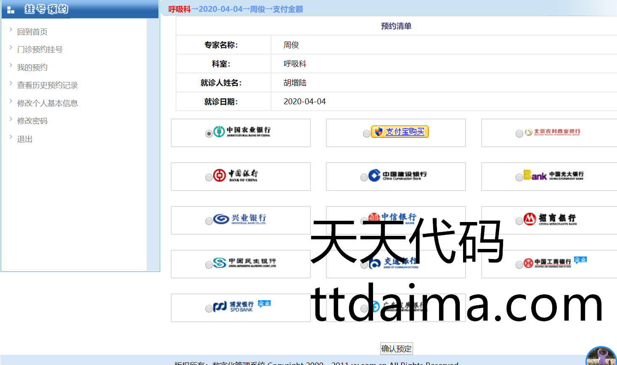
Task: Click the 确认预定 button
Action: click(396, 349)
